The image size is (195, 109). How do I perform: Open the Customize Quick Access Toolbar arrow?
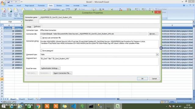pyautogui.click(x=22, y=2)
